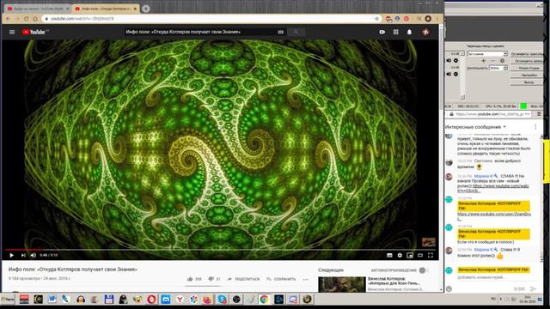
Task: Focus the YouTube search field
Action: click(x=200, y=32)
